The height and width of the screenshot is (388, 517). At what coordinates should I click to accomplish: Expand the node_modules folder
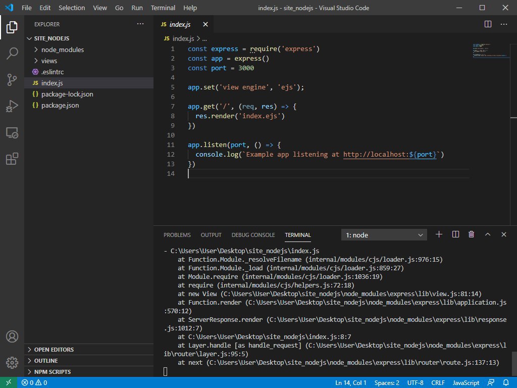coord(62,50)
